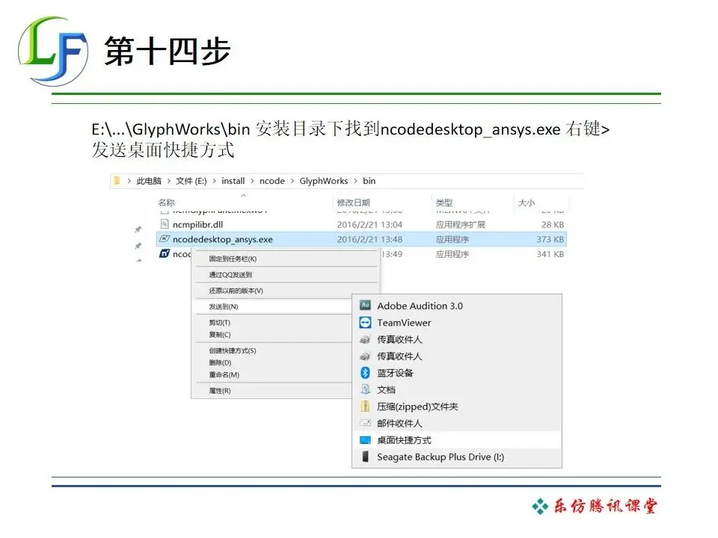This screenshot has width=718, height=538.
Task: Click the mail icon beside 邮件收件人
Action: coord(365,423)
